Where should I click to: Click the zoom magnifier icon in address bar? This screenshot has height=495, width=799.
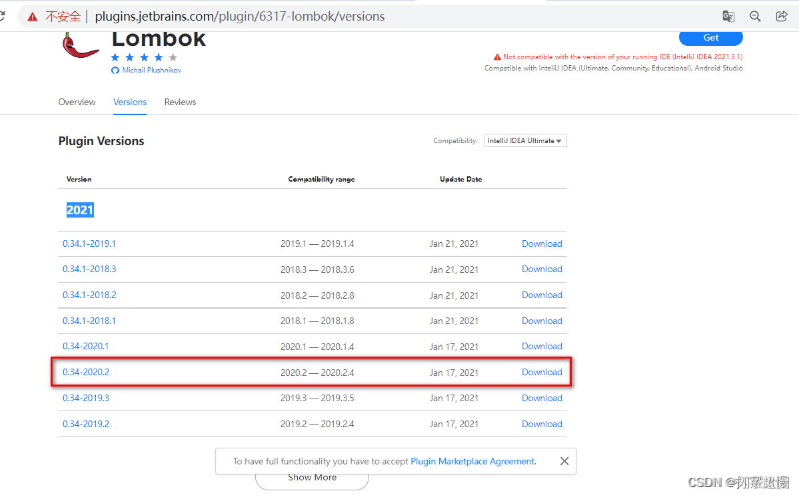(755, 16)
